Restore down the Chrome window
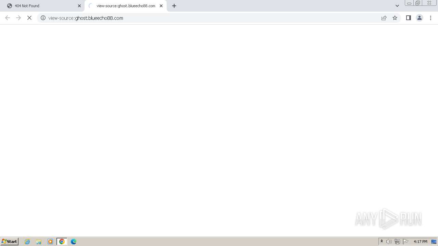Image resolution: width=438 pixels, height=246 pixels. [418, 3]
